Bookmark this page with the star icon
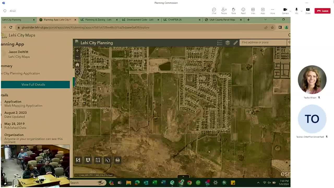 click(x=272, y=27)
